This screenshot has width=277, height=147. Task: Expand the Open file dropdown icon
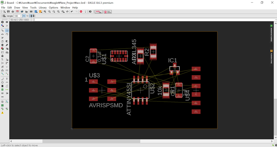[x=4, y=12]
